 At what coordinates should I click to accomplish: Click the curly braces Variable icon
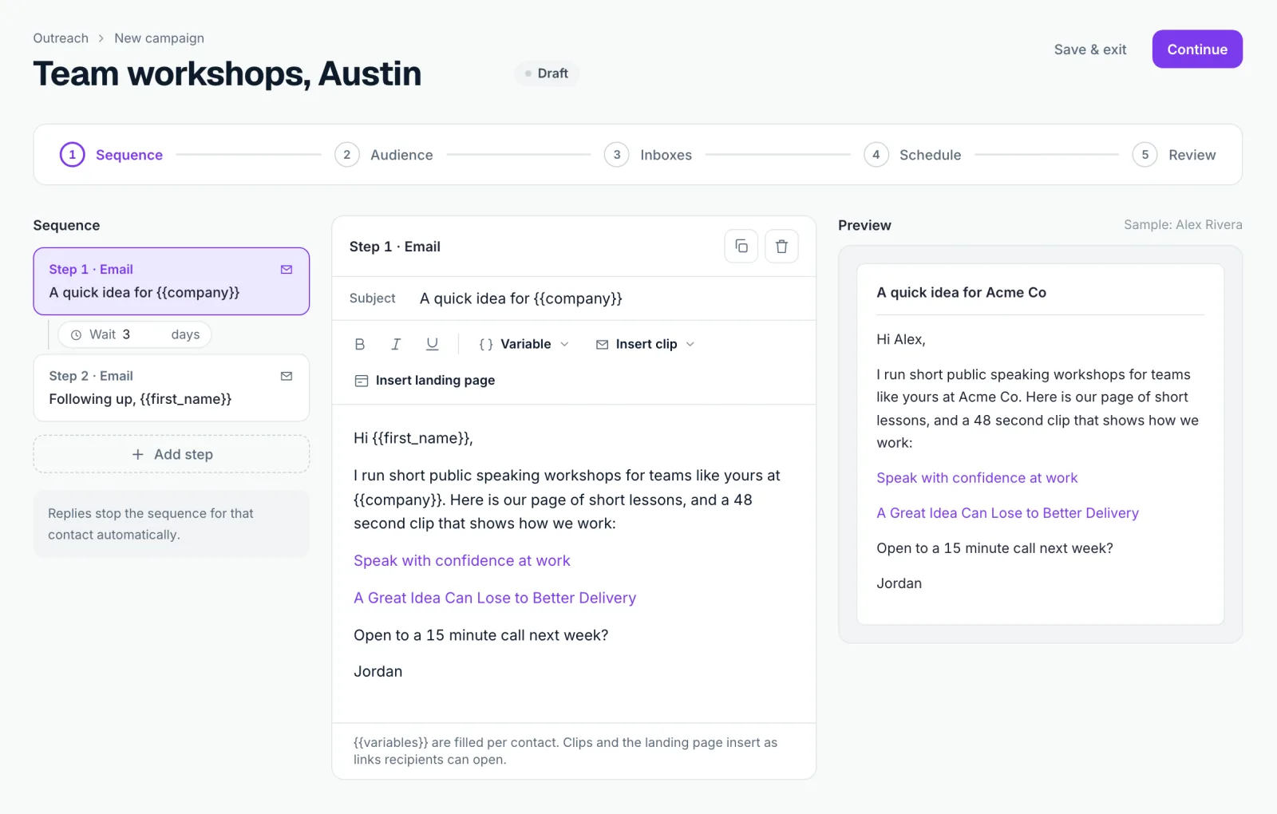pyautogui.click(x=486, y=344)
